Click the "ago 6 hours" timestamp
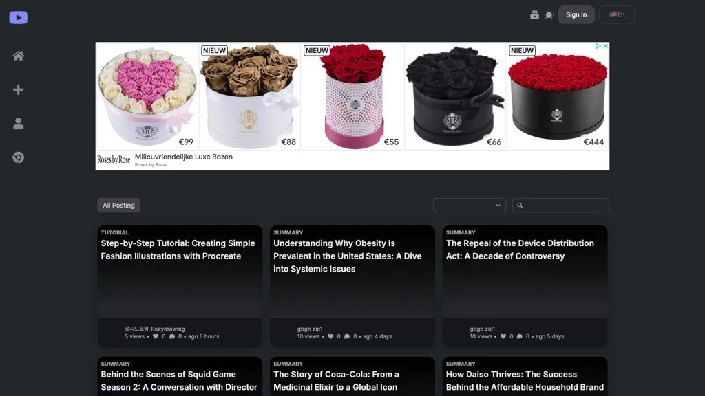This screenshot has height=396, width=705. point(204,336)
